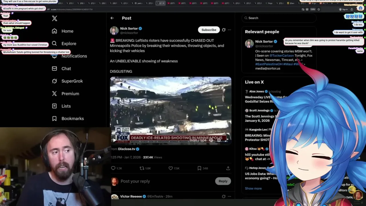The height and width of the screenshot is (206, 366).
Task: Open the Fox 9 Minneapolis video
Action: coord(171,110)
